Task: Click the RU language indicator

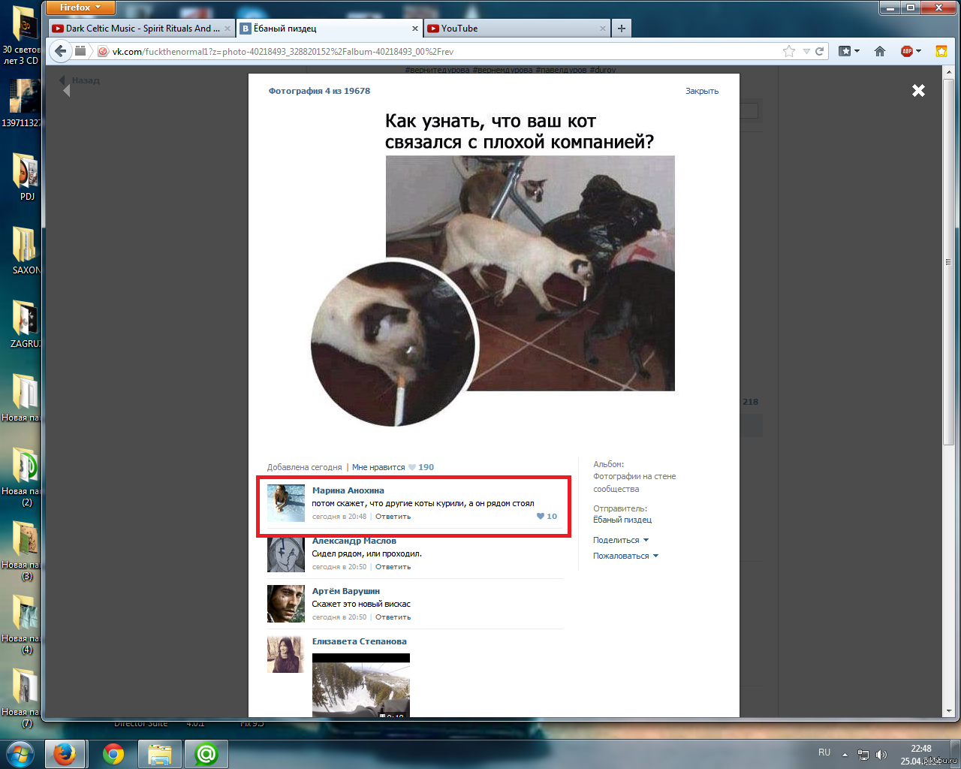Action: point(824,752)
